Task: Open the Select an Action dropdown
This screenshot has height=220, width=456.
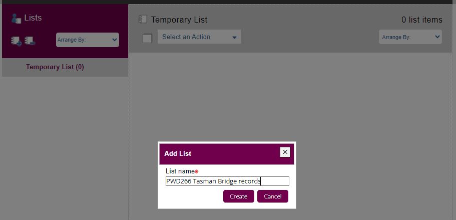Action: click(199, 37)
